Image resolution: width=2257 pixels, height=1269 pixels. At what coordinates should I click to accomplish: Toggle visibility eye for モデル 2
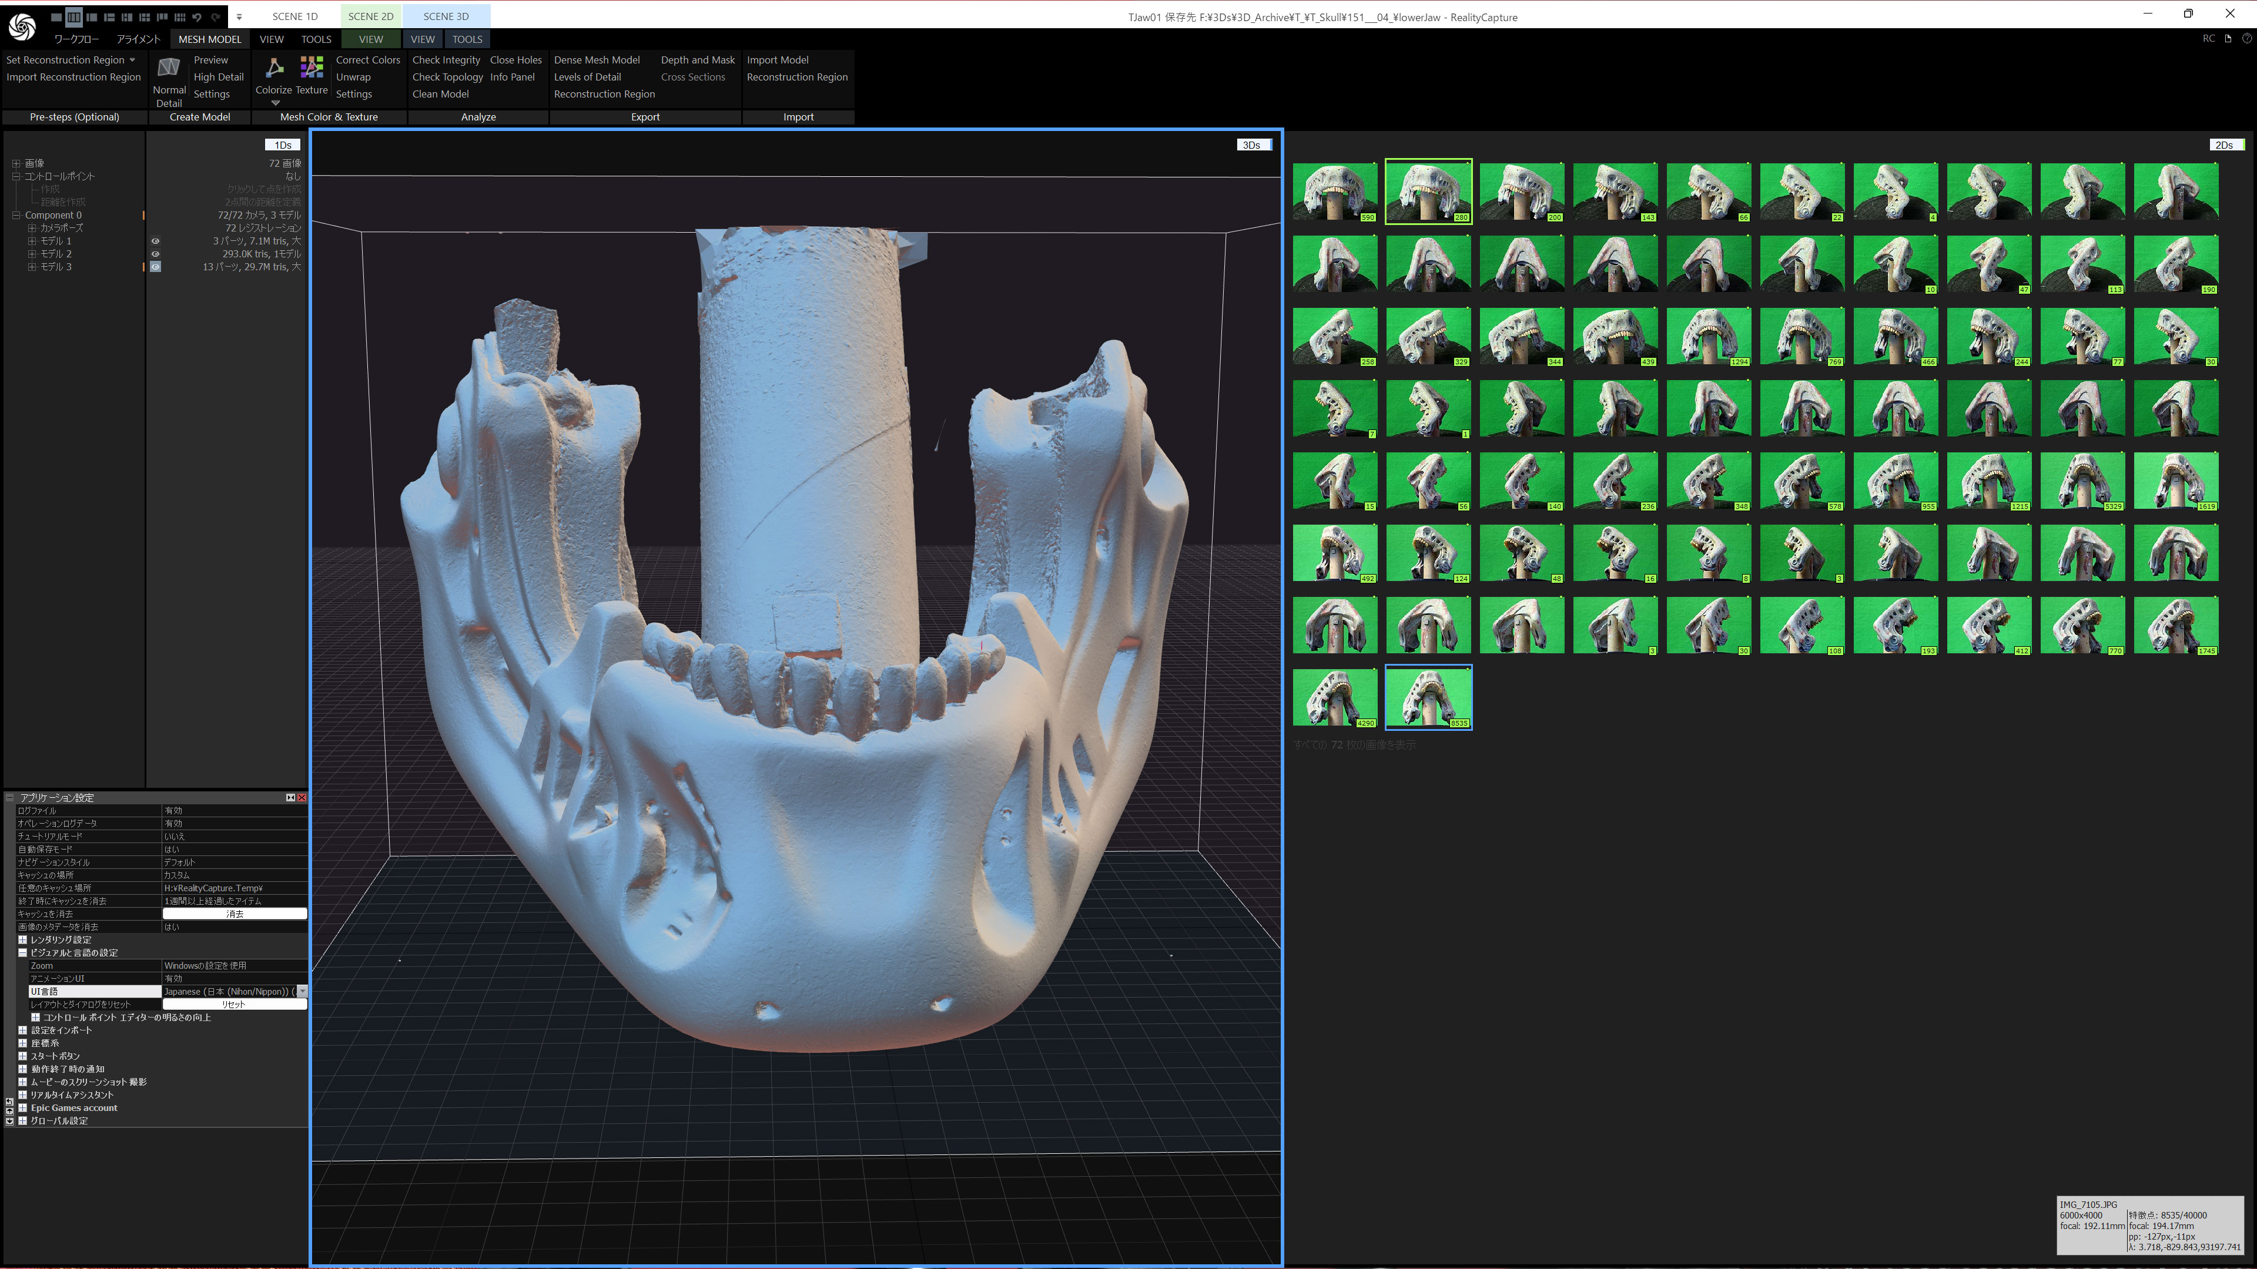155,254
